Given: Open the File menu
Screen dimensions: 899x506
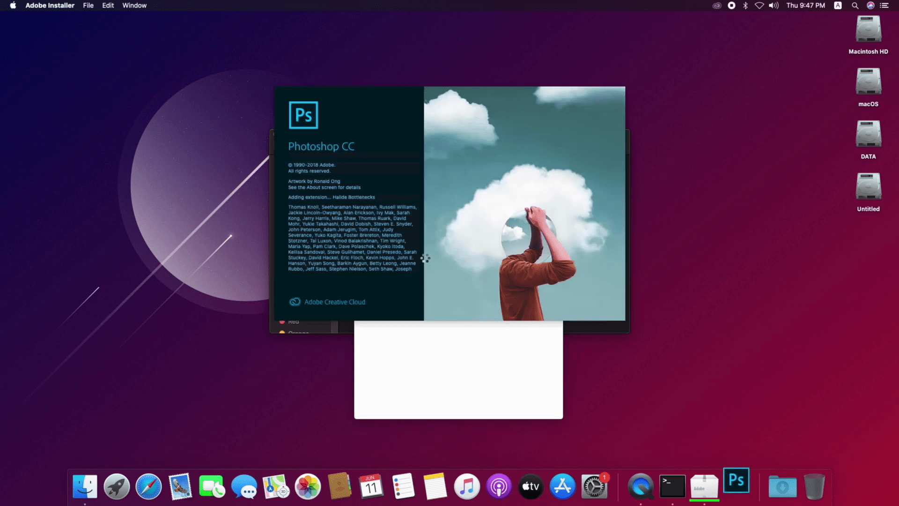Looking at the screenshot, I should (x=88, y=6).
